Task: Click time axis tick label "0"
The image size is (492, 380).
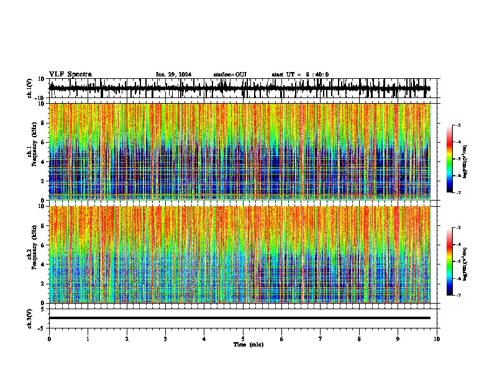Action: pyautogui.click(x=49, y=339)
